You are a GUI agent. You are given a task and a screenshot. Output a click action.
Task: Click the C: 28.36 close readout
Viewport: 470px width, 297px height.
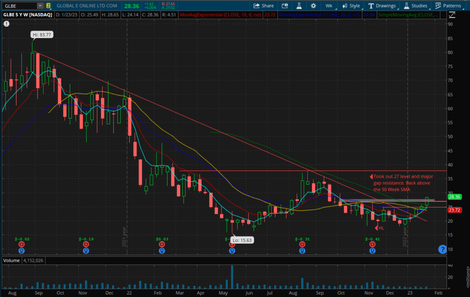(x=150, y=15)
